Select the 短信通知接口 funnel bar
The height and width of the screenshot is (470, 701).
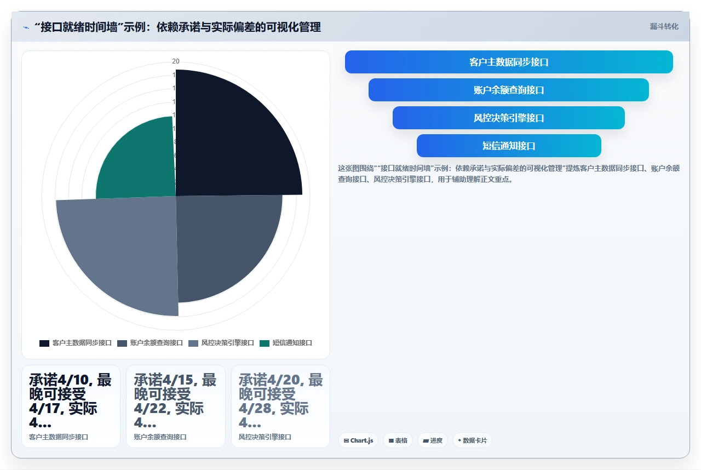pos(509,146)
